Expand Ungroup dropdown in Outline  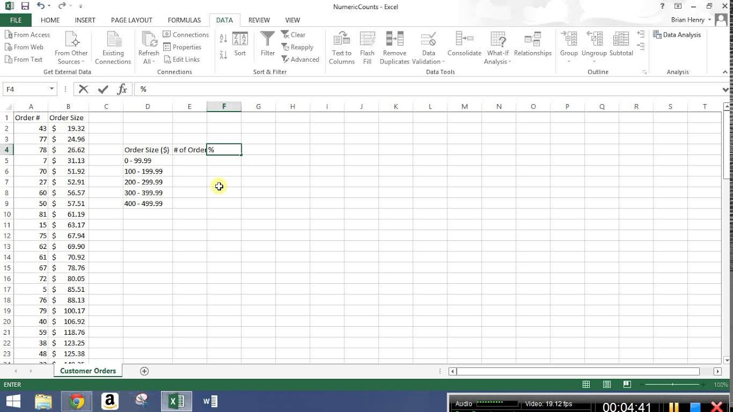coord(594,61)
